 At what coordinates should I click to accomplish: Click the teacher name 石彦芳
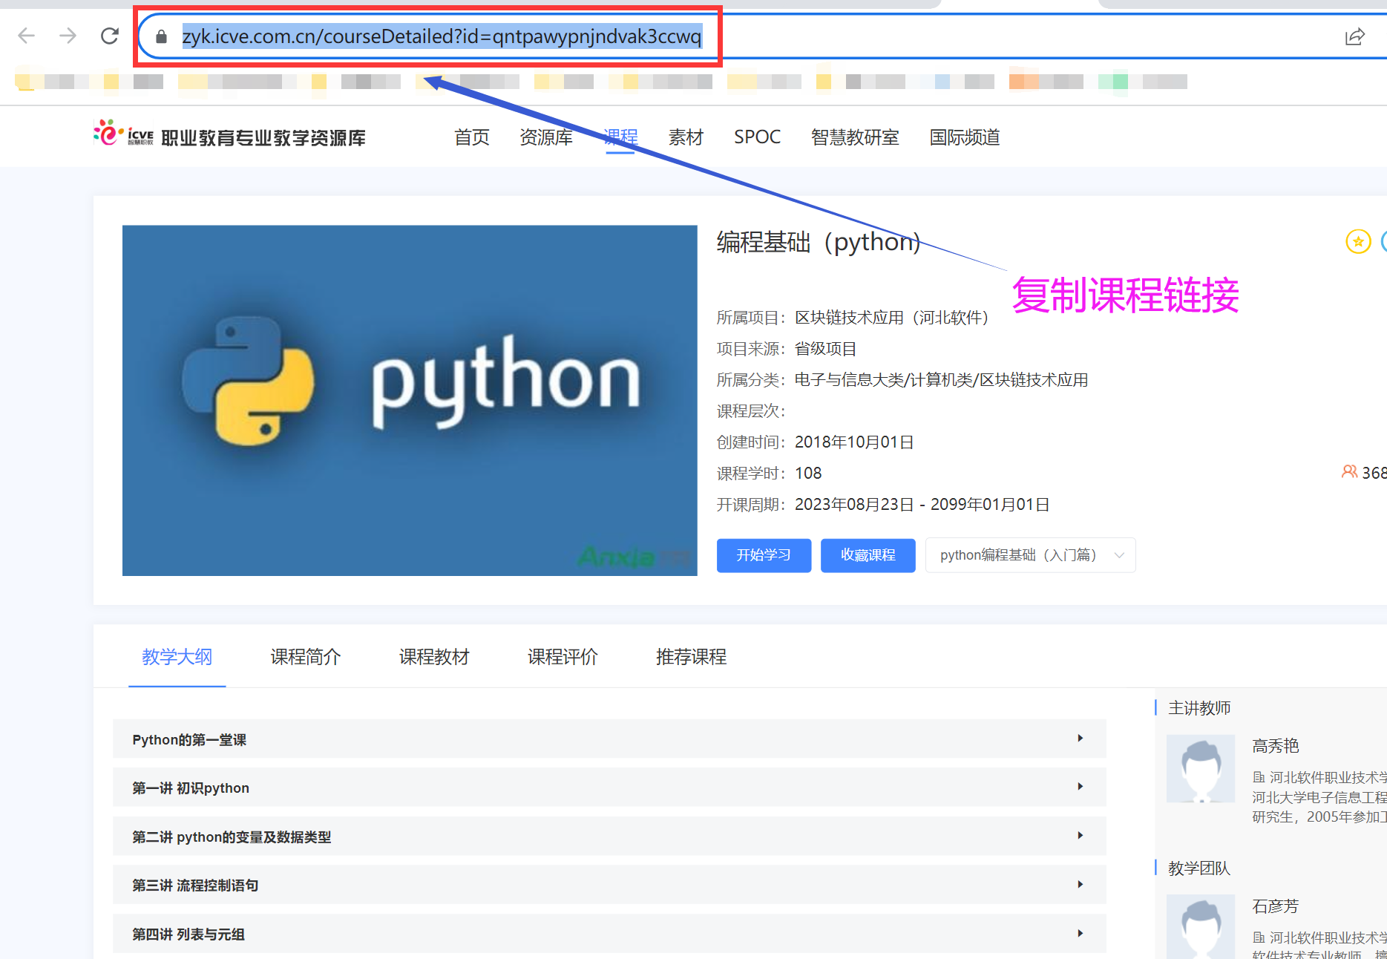[x=1276, y=906]
